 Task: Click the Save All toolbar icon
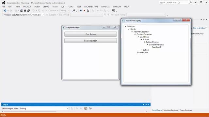[x=28, y=11]
